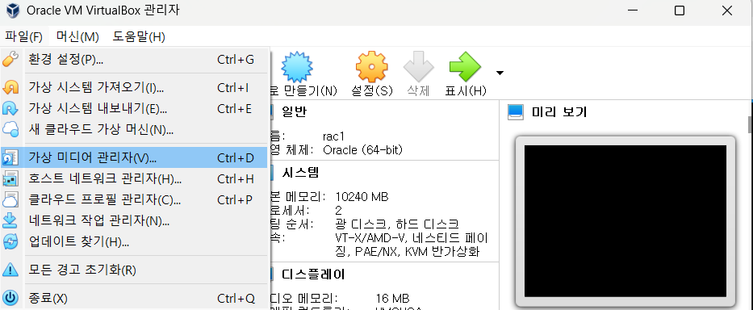Select 환경 설정(P)... menu entry
This screenshot has height=310, width=753.
coord(134,60)
